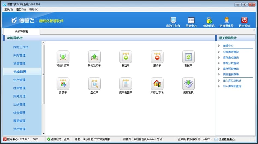The image size is (258, 144).
Task: Select 会员管理 in sidebar
Action: pyautogui.click(x=19, y=129)
